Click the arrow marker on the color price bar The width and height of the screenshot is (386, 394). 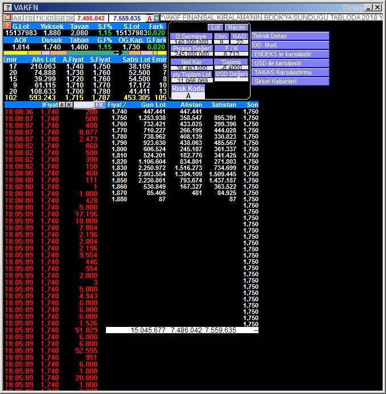click(x=118, y=53)
